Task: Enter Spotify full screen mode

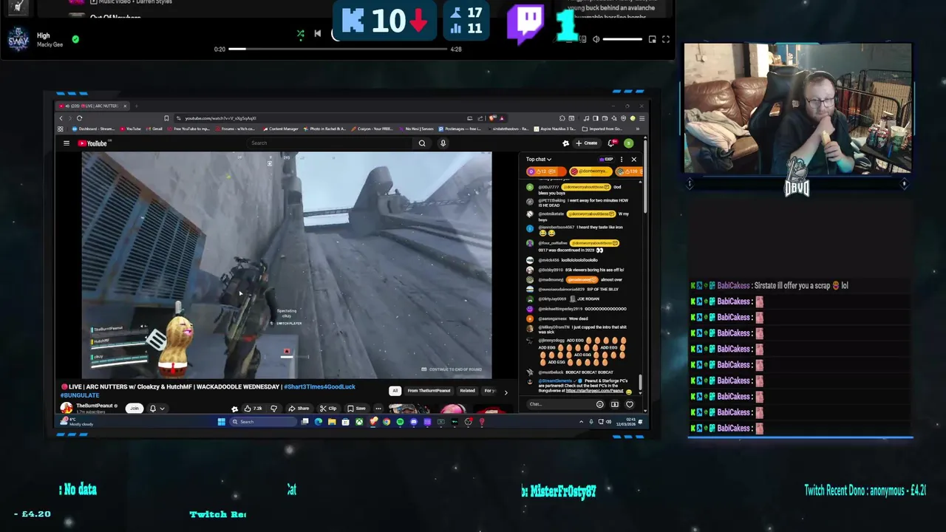Action: [x=666, y=39]
